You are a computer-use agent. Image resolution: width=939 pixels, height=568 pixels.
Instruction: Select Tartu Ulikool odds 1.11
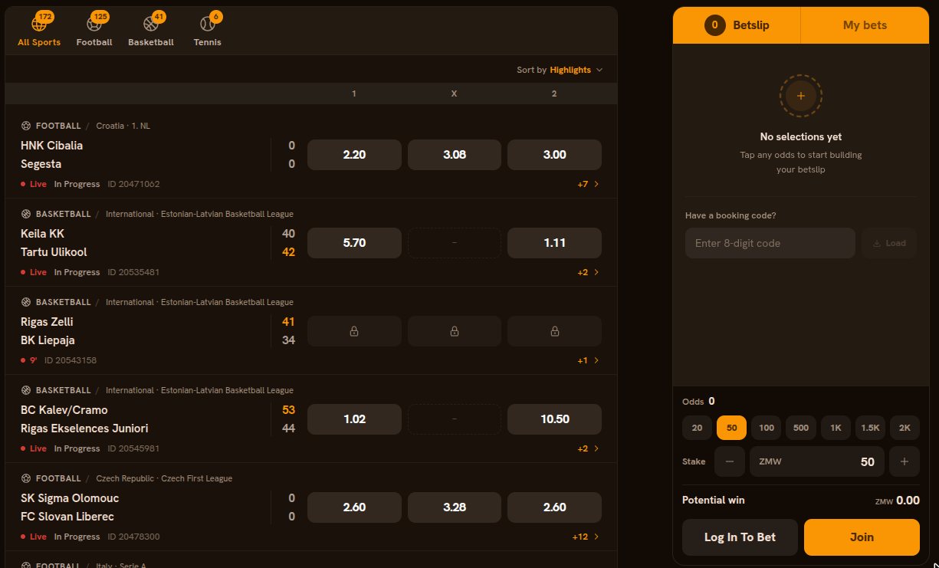555,243
